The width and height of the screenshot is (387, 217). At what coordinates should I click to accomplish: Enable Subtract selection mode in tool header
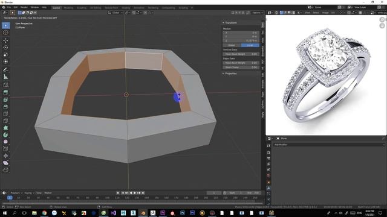(27, 13)
